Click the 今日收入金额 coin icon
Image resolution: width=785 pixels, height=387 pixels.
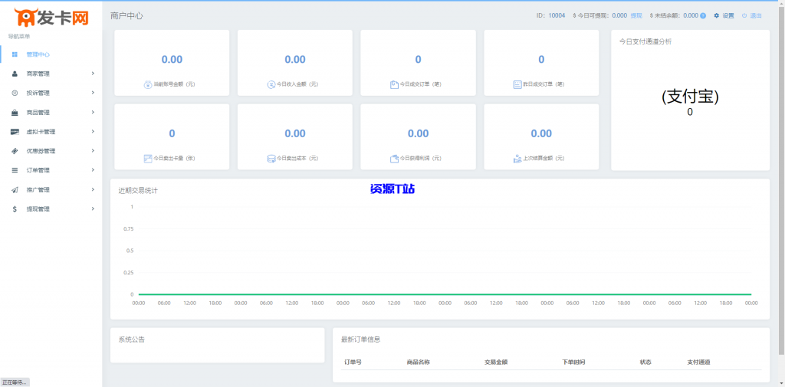point(271,84)
